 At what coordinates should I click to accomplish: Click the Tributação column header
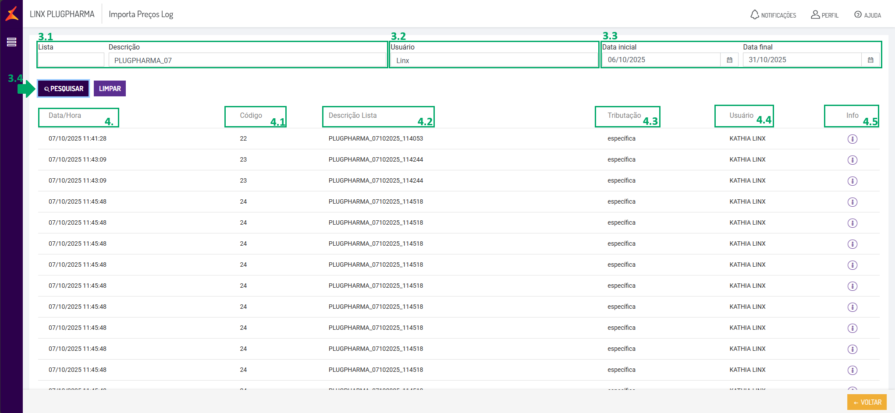(624, 116)
